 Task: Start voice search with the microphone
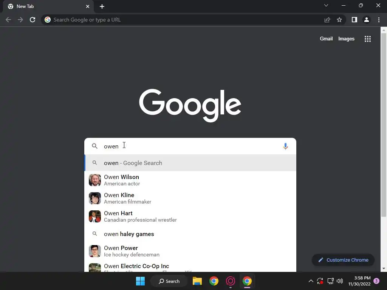pyautogui.click(x=285, y=146)
